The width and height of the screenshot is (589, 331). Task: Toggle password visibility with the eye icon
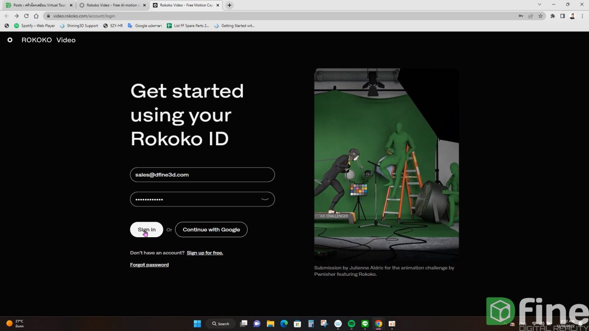265,199
